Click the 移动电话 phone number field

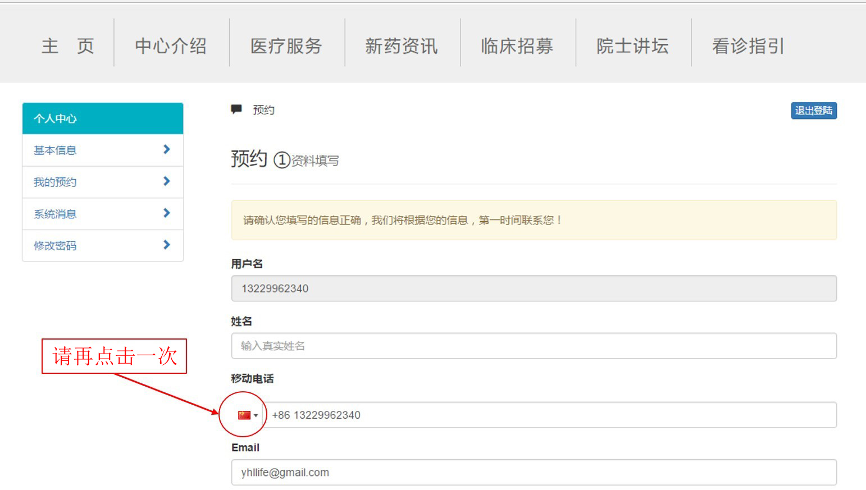click(550, 415)
